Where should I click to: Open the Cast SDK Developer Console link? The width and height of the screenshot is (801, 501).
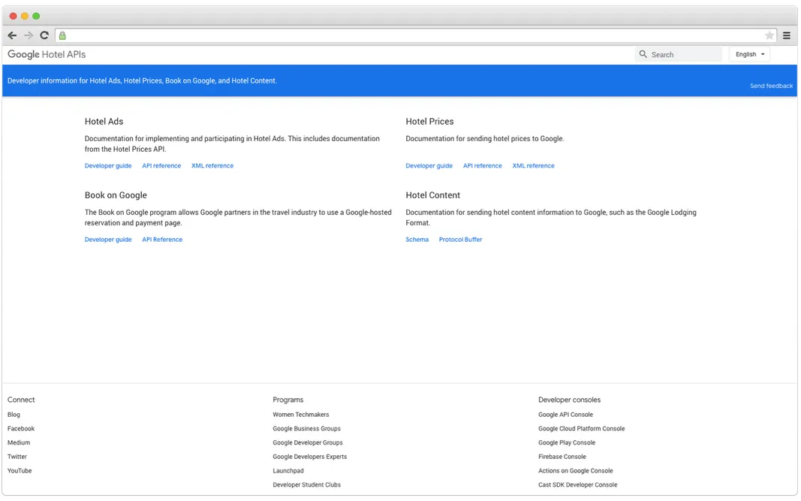[578, 484]
